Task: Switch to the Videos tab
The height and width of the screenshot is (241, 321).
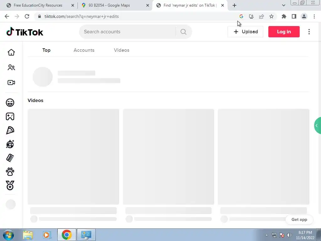Action: [x=122, y=50]
